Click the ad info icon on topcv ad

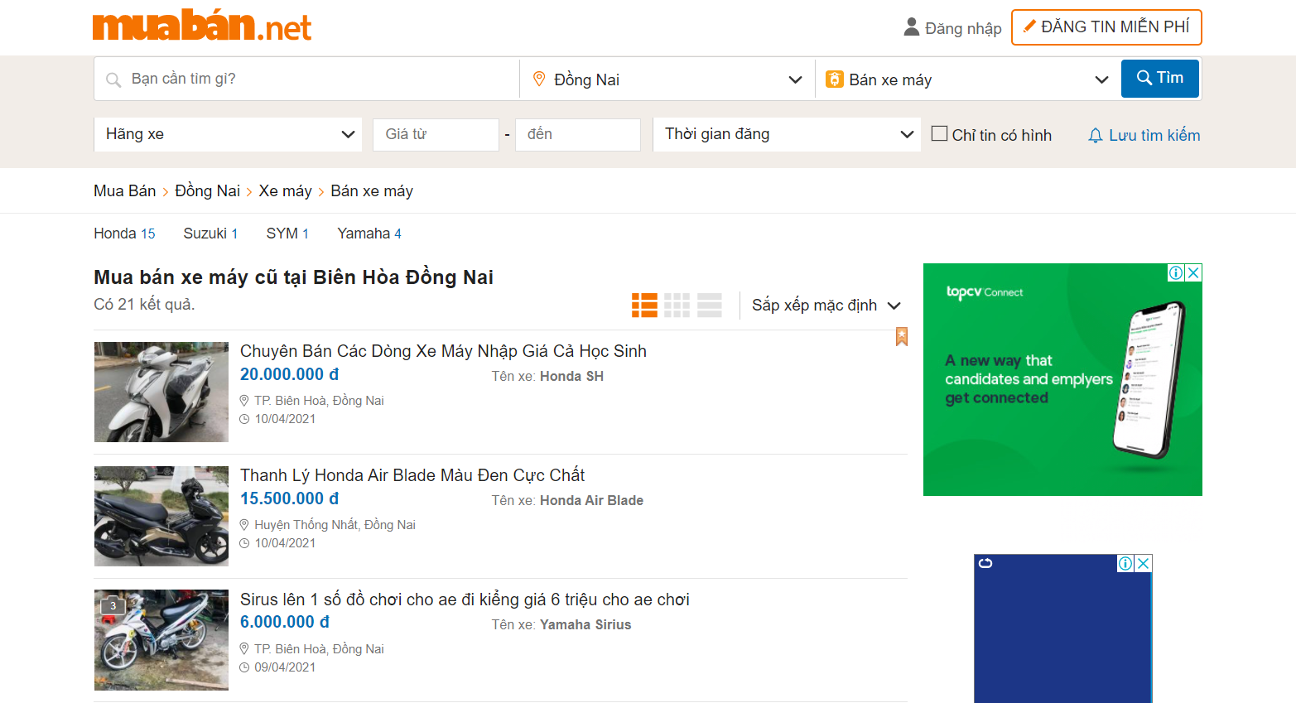pos(1176,272)
